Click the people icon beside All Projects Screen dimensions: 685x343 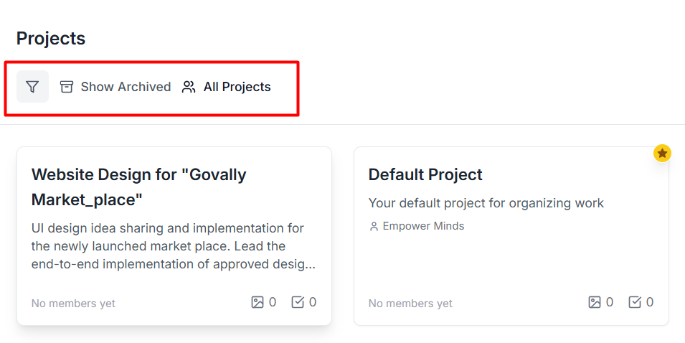pos(189,87)
